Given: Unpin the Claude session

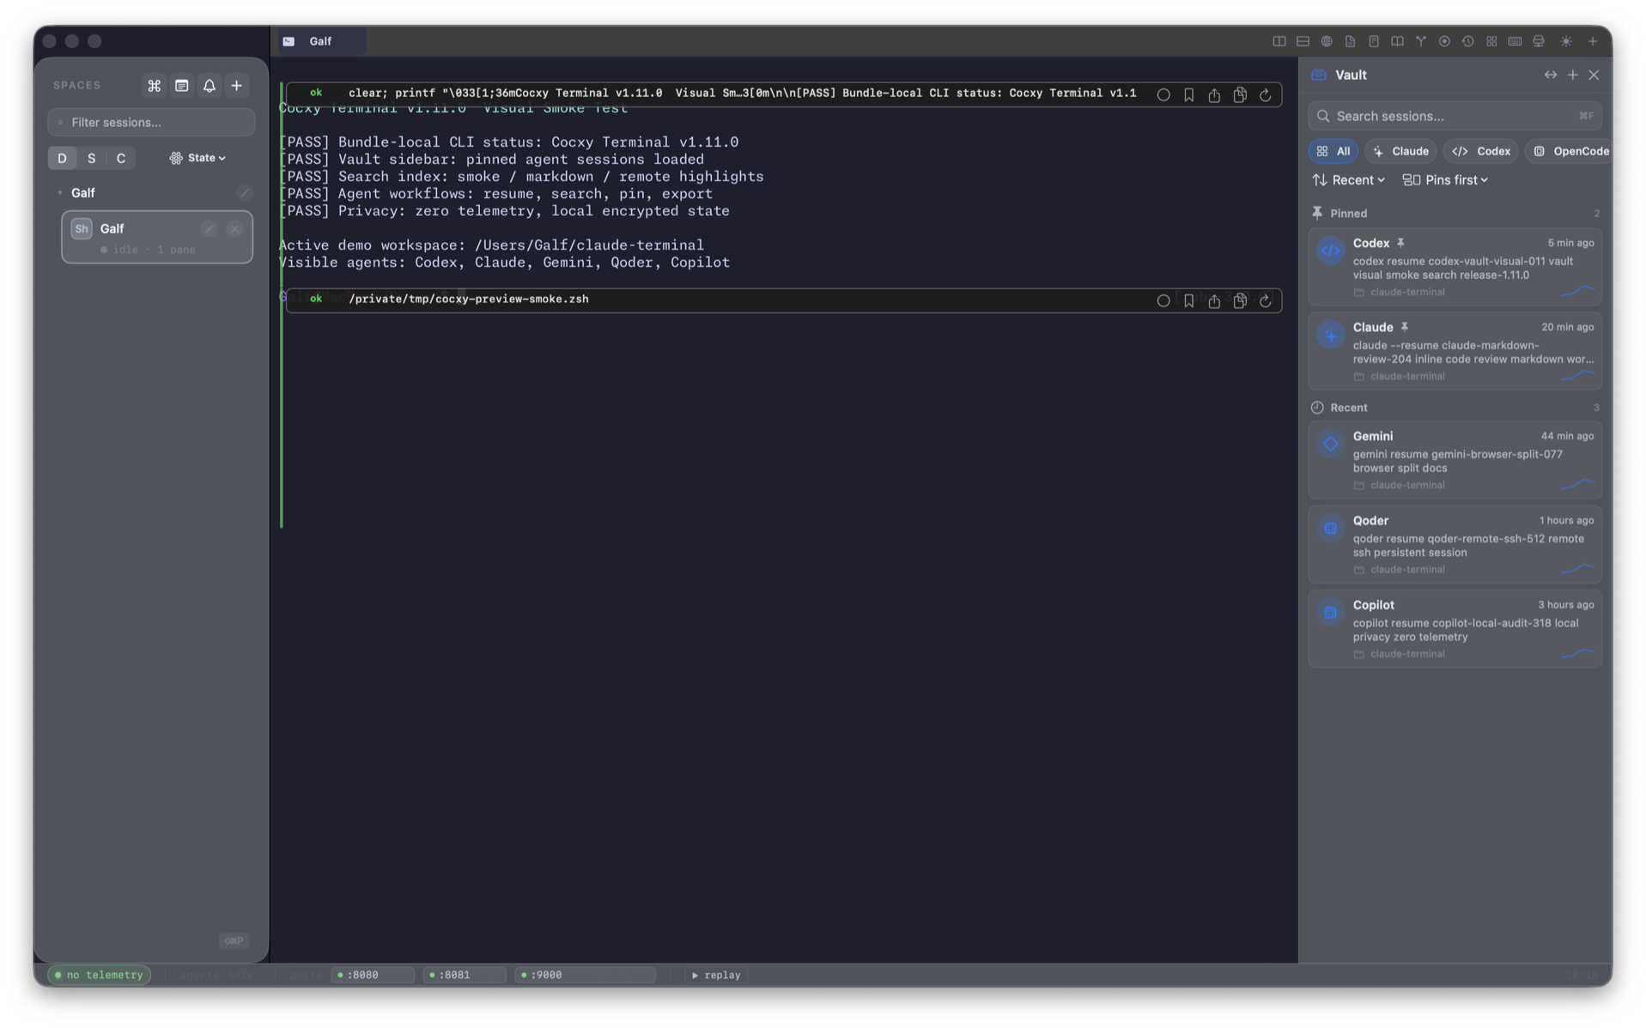Looking at the screenshot, I should pyautogui.click(x=1405, y=328).
